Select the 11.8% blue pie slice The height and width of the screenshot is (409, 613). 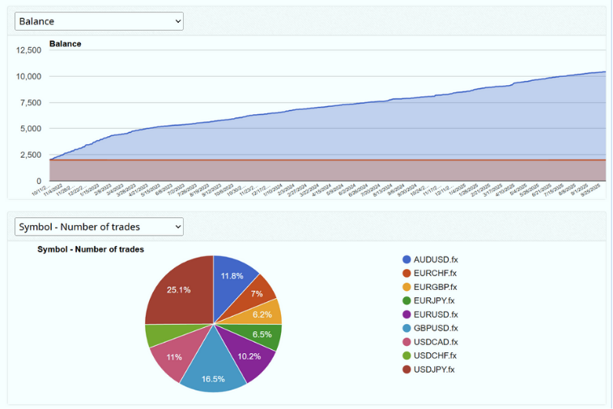[232, 277]
